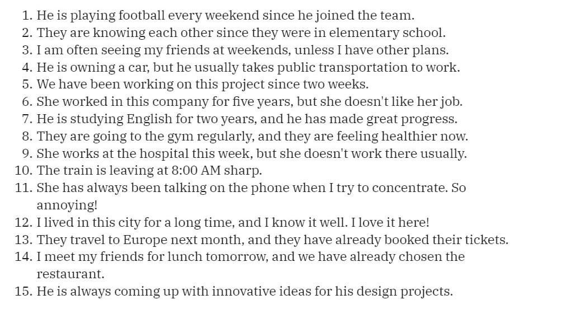
Task: Click sentence 5 about this project
Action: [x=202, y=84]
